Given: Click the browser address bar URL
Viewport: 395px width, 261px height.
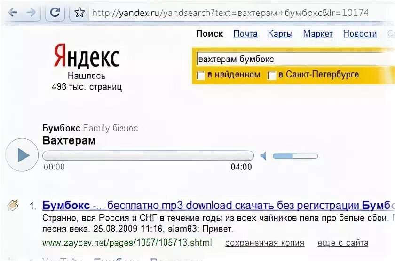Looking at the screenshot, I should tap(230, 13).
